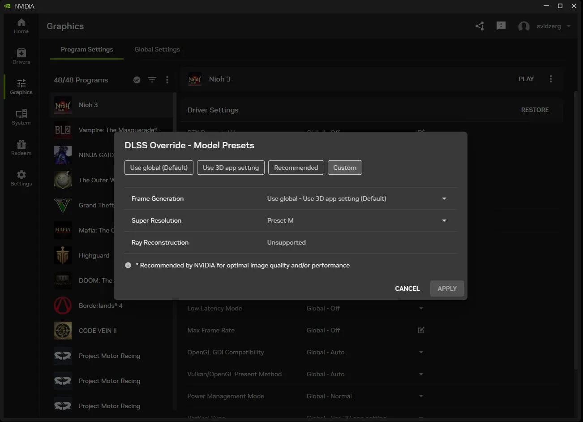Select the Borderlands 4 game icon
The image size is (583, 422).
tap(63, 306)
